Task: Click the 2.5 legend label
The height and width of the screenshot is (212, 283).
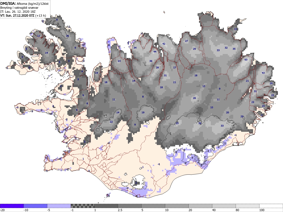Action: point(120,210)
